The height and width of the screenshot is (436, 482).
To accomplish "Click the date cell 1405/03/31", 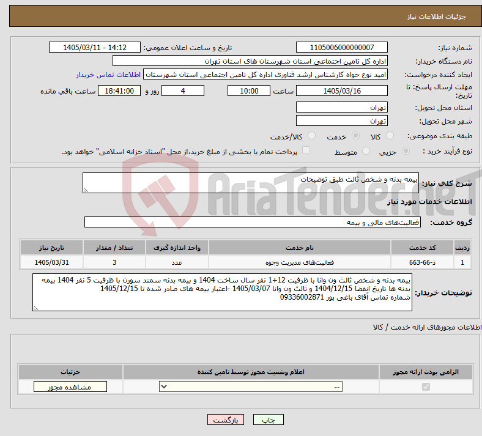I will click(51, 262).
